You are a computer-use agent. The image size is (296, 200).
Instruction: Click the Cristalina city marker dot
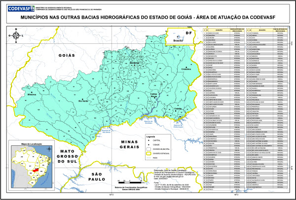(186, 67)
